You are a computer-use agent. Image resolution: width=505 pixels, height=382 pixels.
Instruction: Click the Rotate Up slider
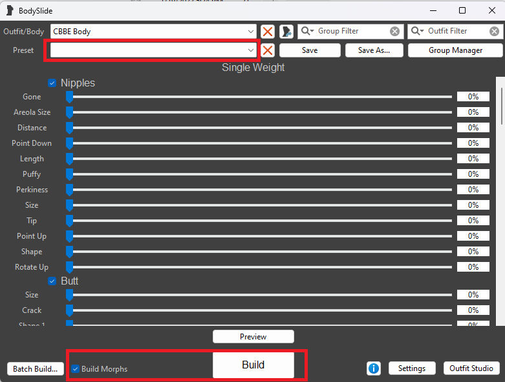(259, 267)
